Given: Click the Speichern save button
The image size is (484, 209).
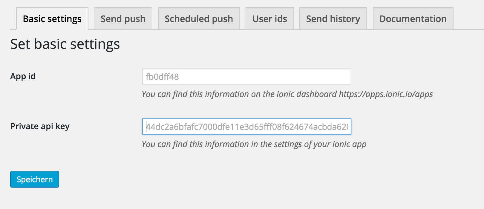Looking at the screenshot, I should coord(35,179).
